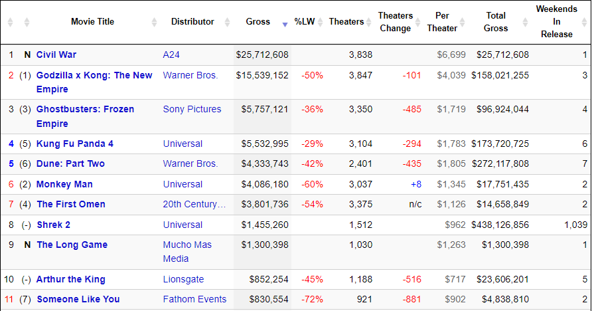
Task: Open Kung Fu Panda 4 link
Action: 75,144
